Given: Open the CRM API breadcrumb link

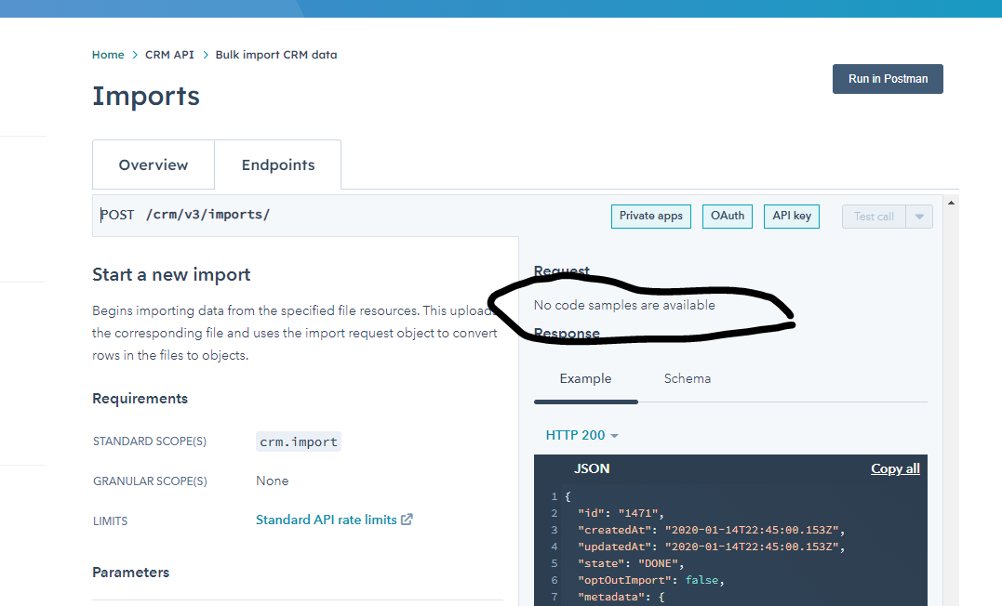Looking at the screenshot, I should (169, 54).
